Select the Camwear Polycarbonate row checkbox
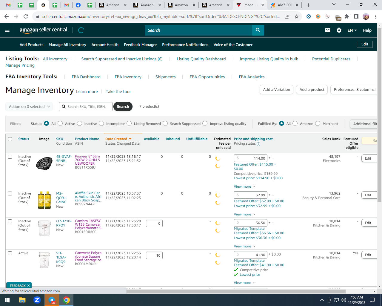This screenshot has width=382, height=306. tap(10, 253)
